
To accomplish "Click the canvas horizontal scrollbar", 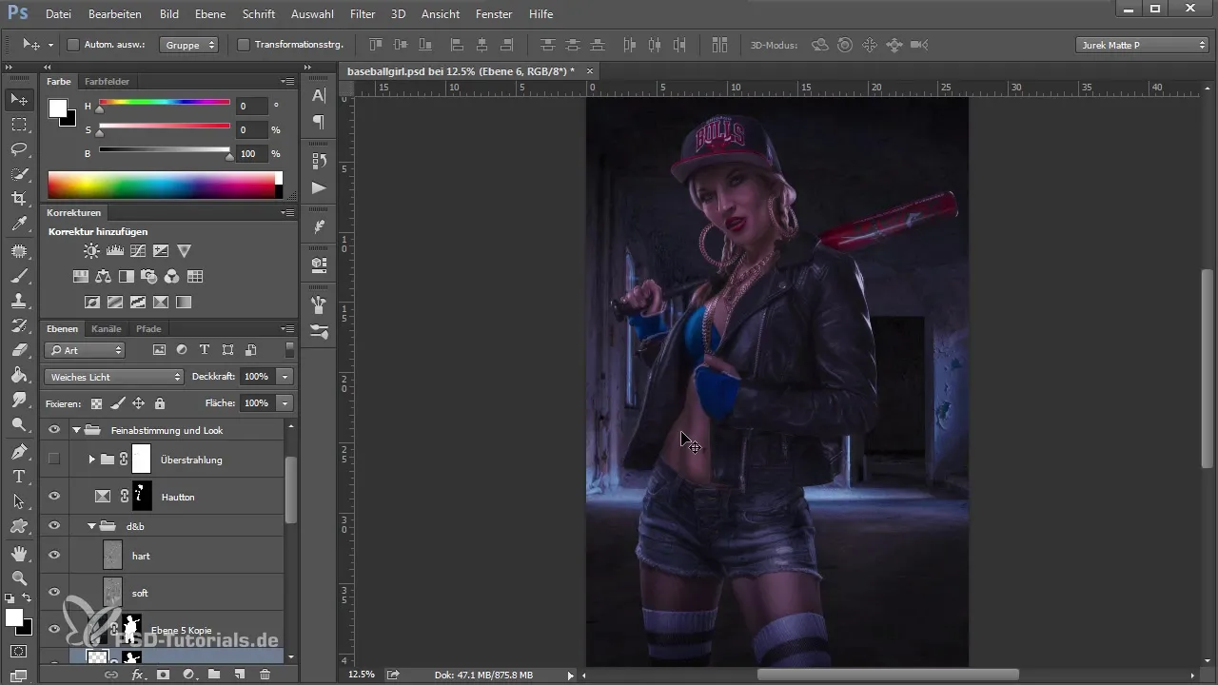I will coord(887,674).
